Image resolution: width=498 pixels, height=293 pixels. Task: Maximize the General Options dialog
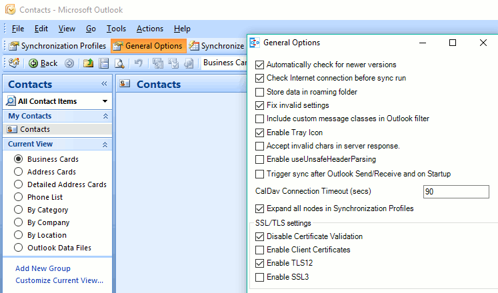pyautogui.click(x=453, y=43)
